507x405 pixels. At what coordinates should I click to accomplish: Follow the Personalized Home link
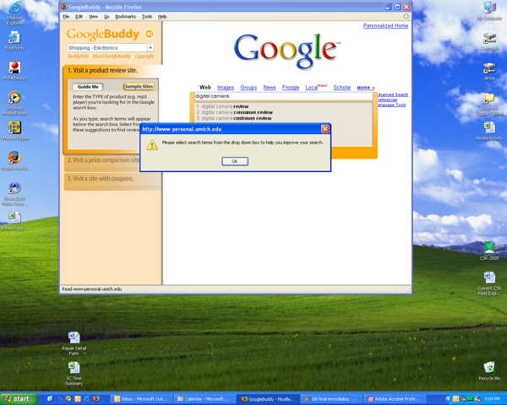click(x=385, y=26)
